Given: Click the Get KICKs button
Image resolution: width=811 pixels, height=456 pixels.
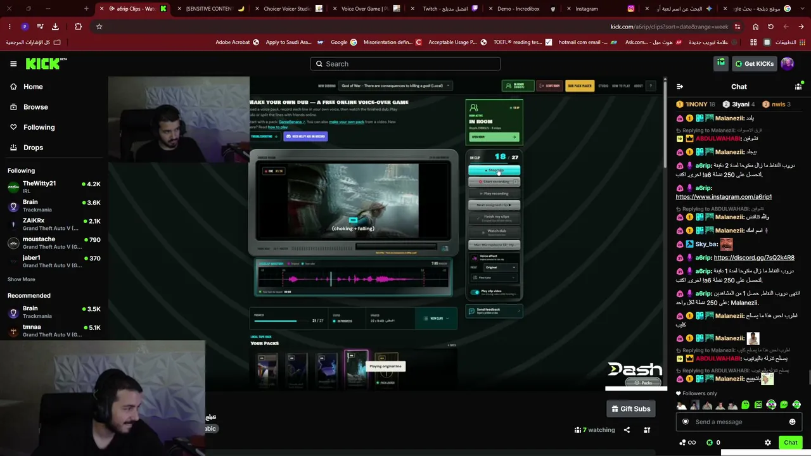Looking at the screenshot, I should pos(755,64).
